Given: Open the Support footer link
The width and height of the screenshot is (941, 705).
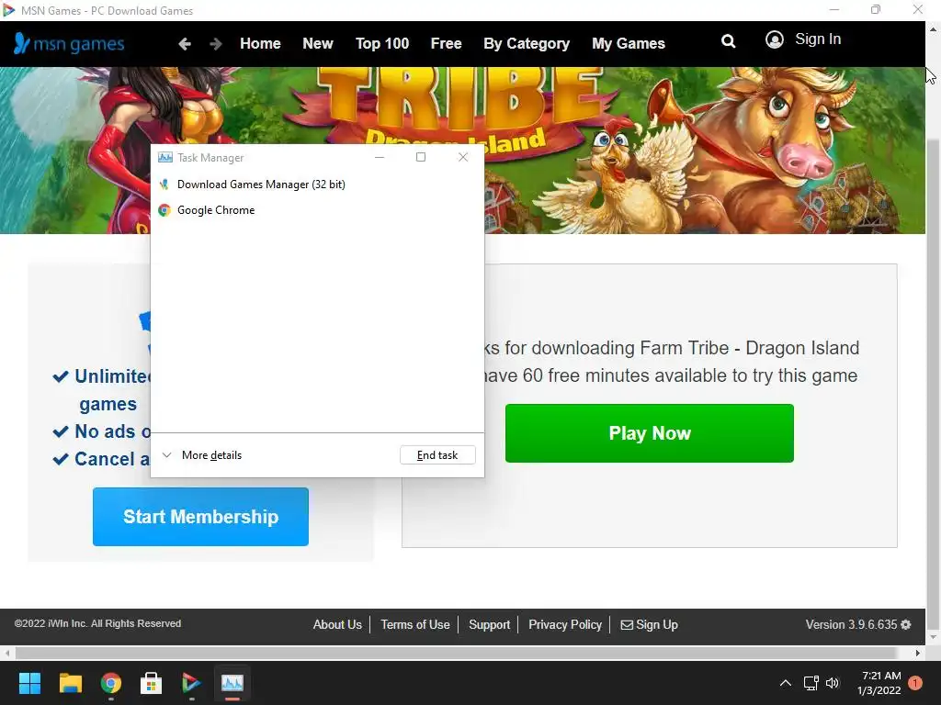Looking at the screenshot, I should point(489,624).
